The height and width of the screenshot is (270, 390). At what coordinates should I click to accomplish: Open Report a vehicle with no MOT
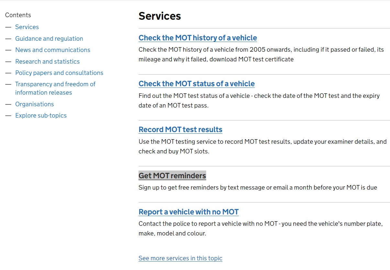(189, 212)
